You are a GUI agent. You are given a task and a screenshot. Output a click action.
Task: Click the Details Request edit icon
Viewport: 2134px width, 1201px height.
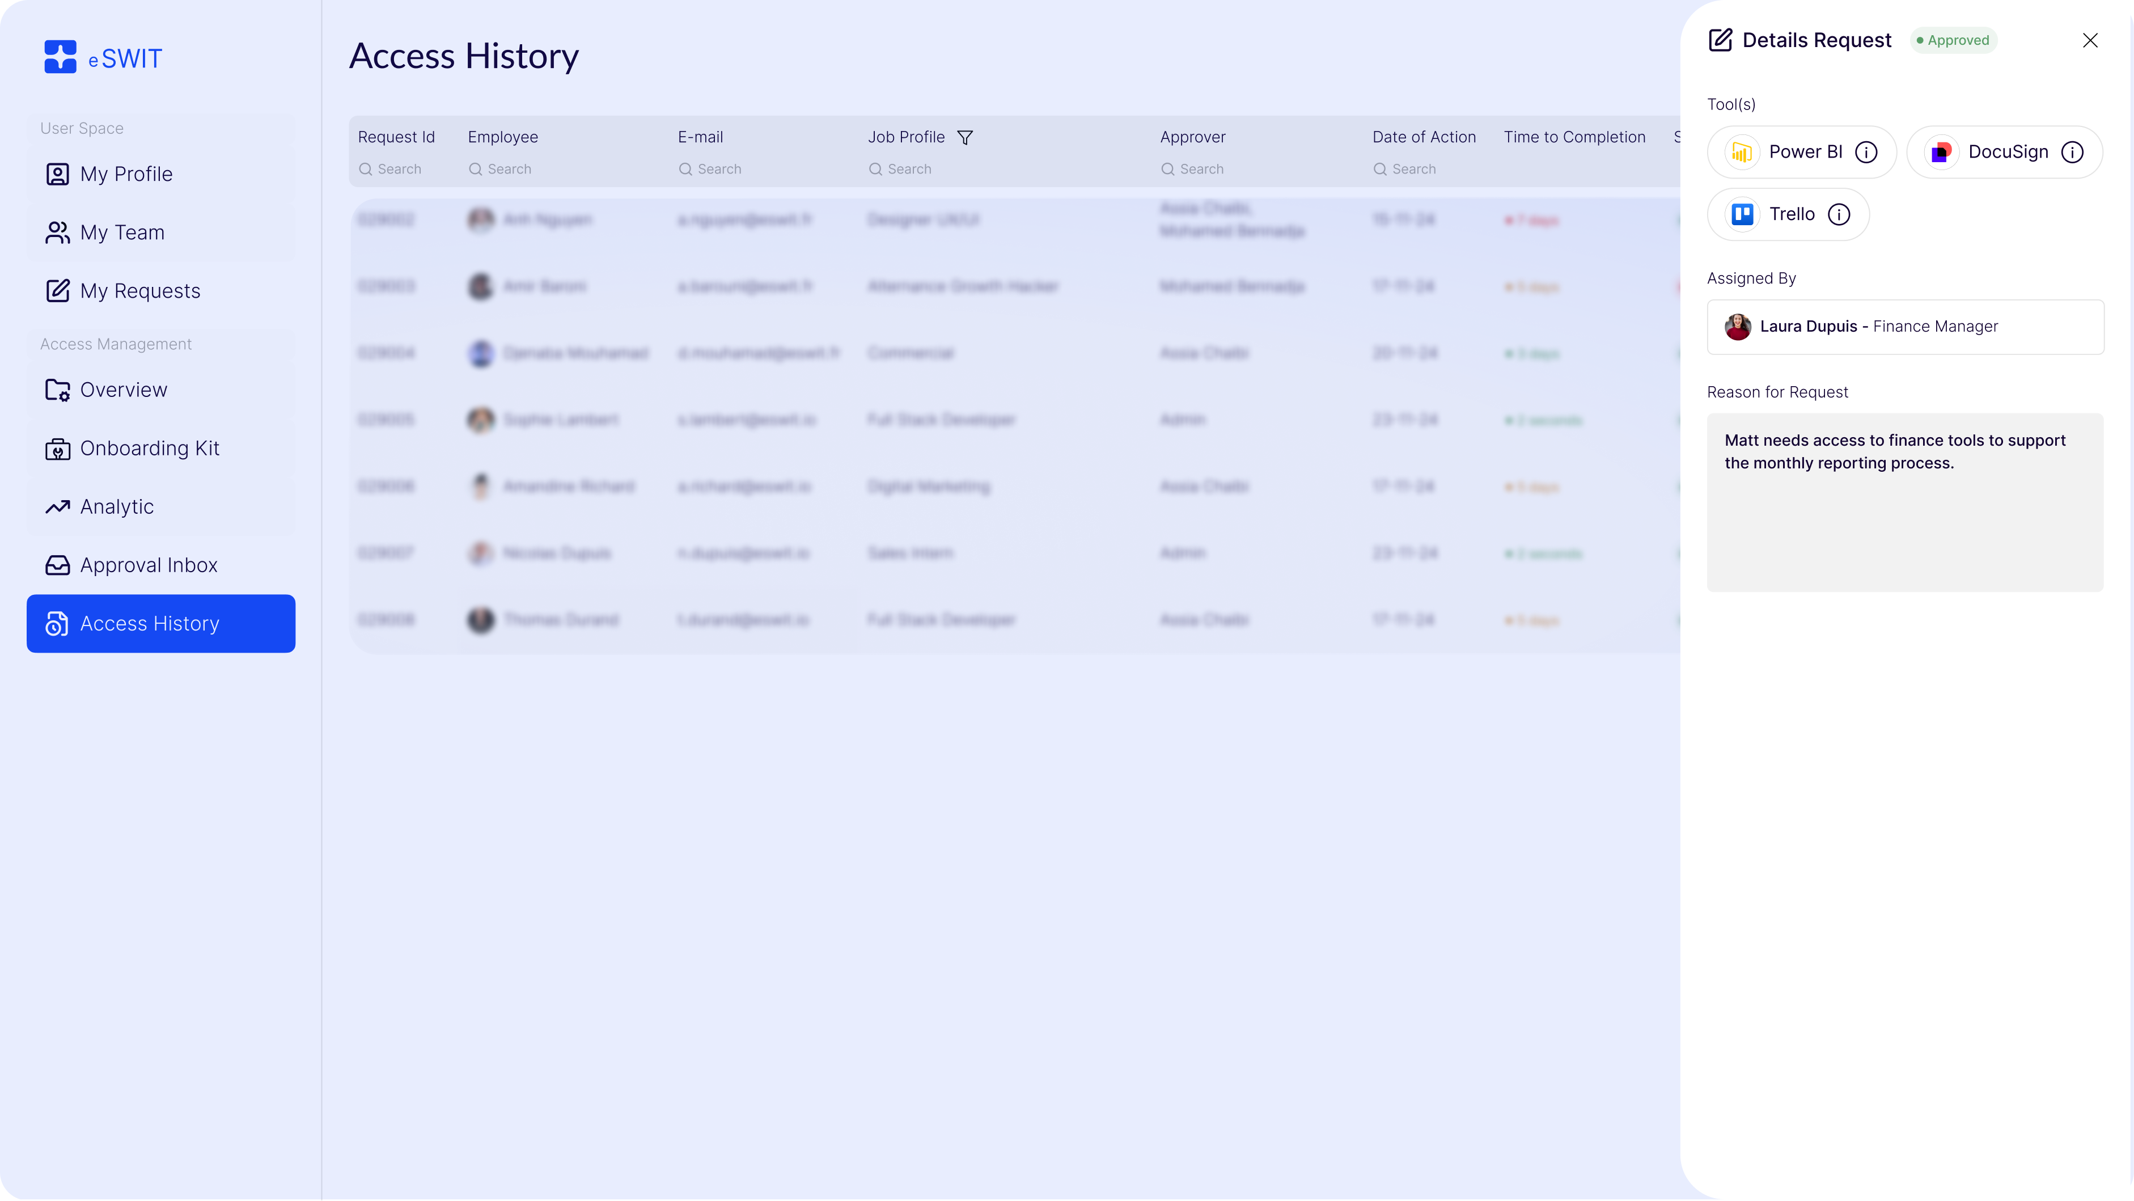tap(1720, 40)
